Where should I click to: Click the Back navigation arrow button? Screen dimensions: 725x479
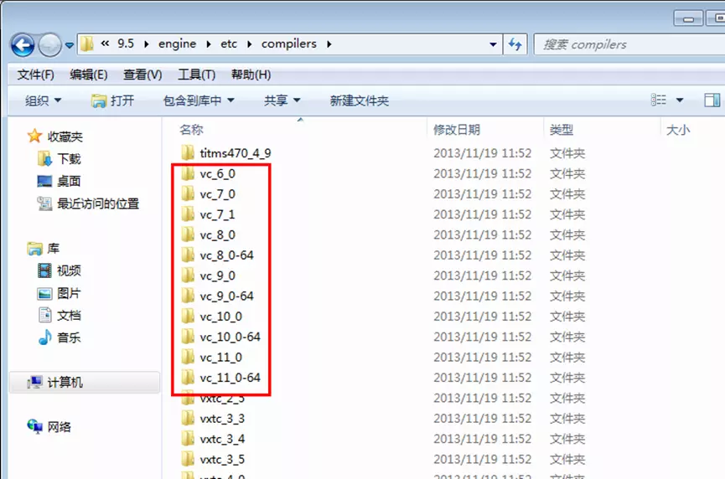pos(23,44)
